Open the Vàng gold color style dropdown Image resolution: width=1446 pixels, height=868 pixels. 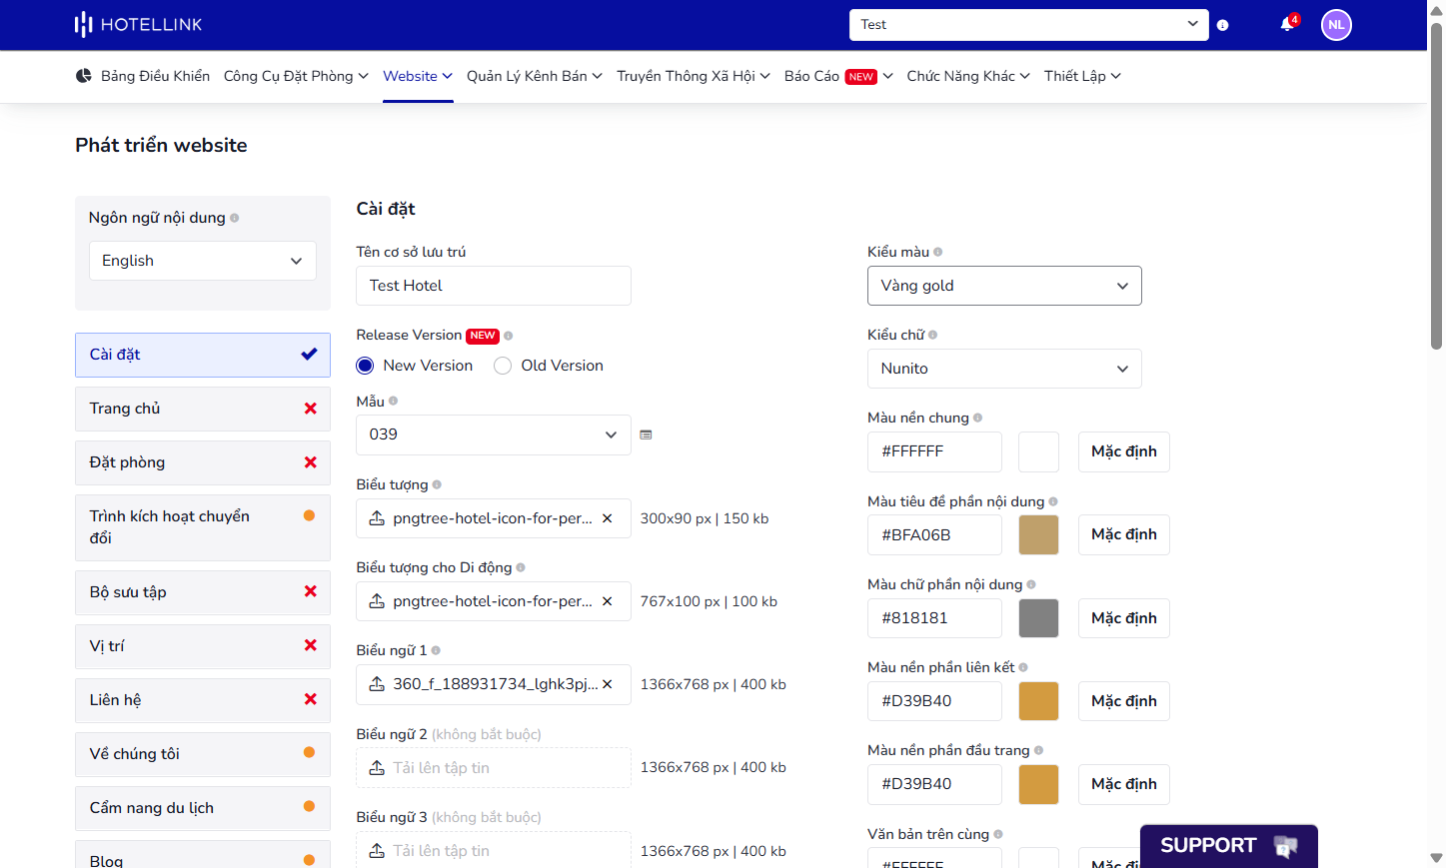coord(1004,286)
